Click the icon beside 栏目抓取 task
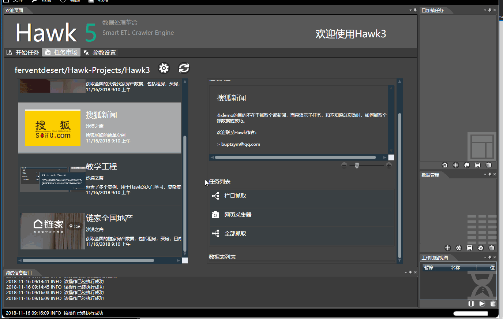The height and width of the screenshot is (319, 503). tap(215, 196)
